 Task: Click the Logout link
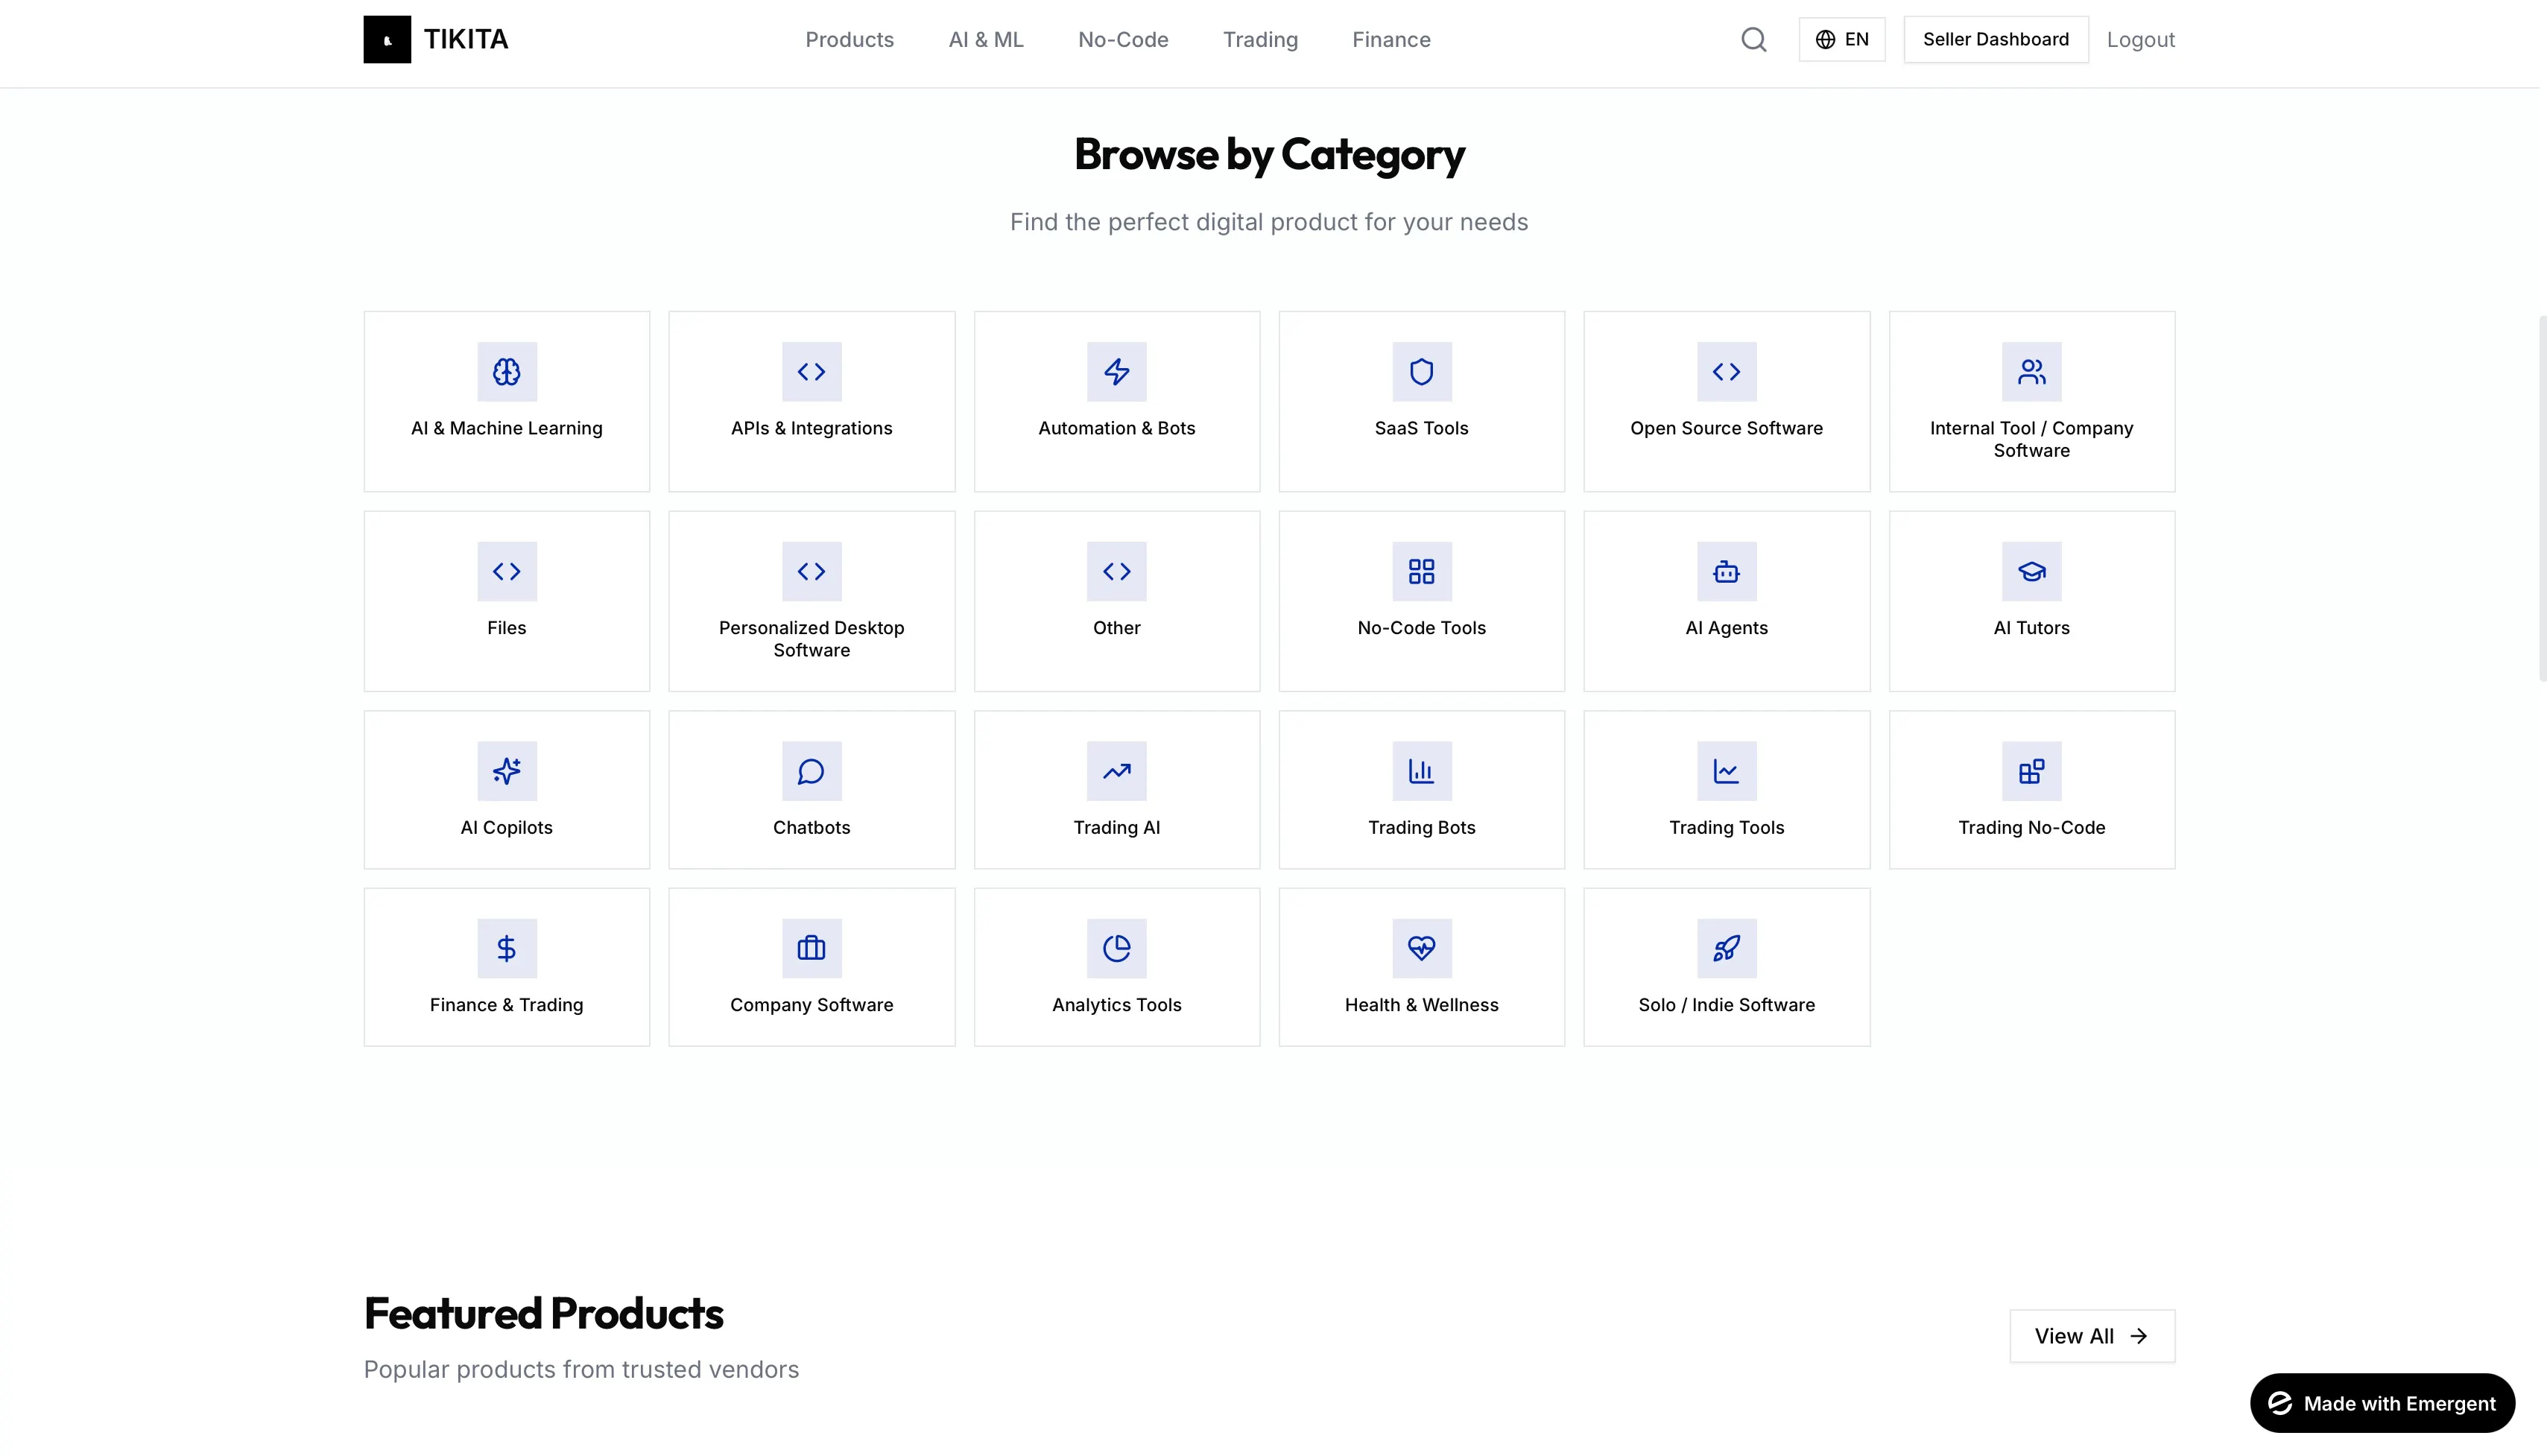(2140, 40)
